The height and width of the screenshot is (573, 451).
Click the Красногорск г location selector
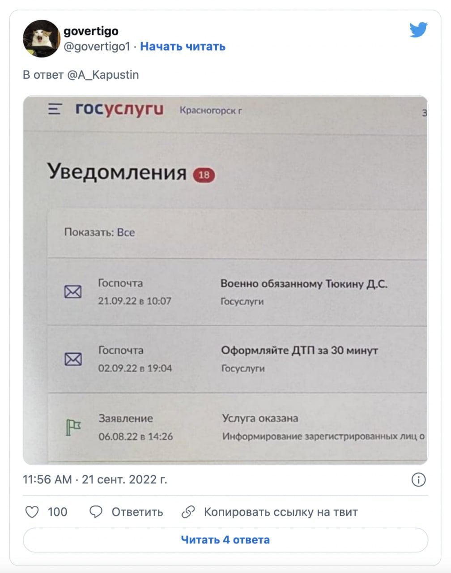[x=210, y=110]
